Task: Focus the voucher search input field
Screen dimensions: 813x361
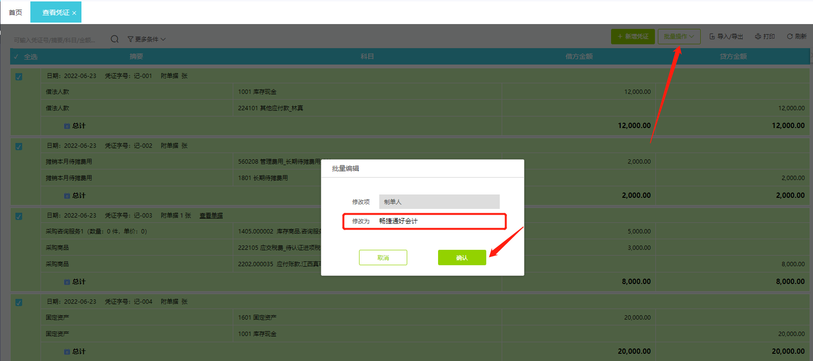Action: [59, 40]
